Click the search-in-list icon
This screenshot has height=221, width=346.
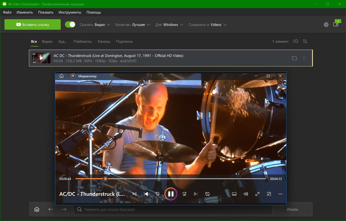tap(296, 42)
